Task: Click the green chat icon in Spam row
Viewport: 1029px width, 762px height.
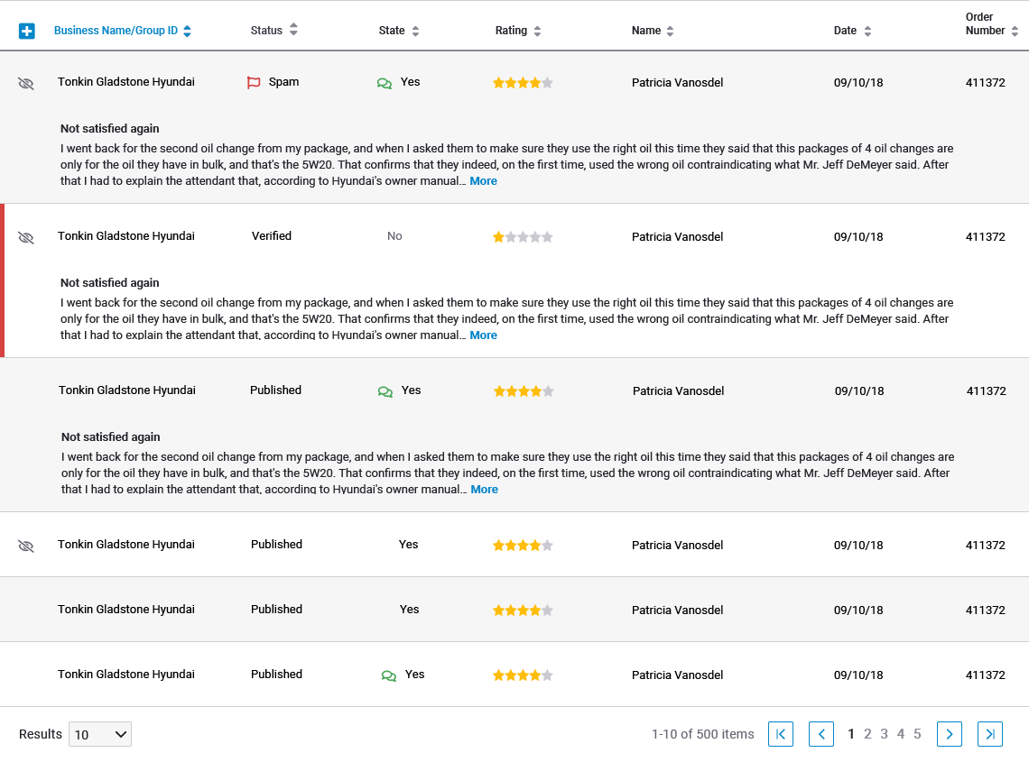Action: tap(385, 83)
